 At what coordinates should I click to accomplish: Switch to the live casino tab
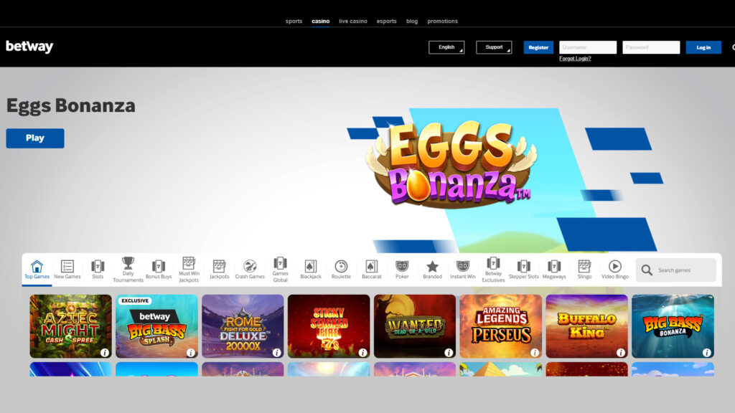tap(353, 22)
